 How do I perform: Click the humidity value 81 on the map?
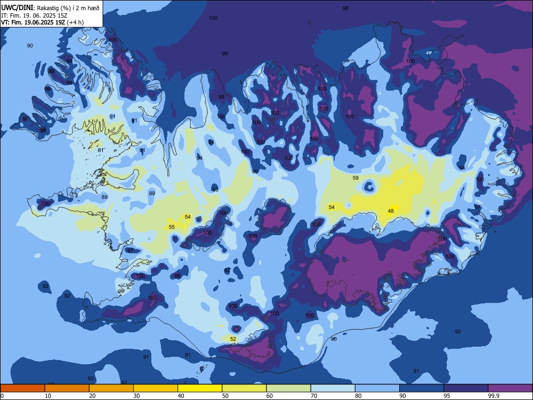[101, 150]
